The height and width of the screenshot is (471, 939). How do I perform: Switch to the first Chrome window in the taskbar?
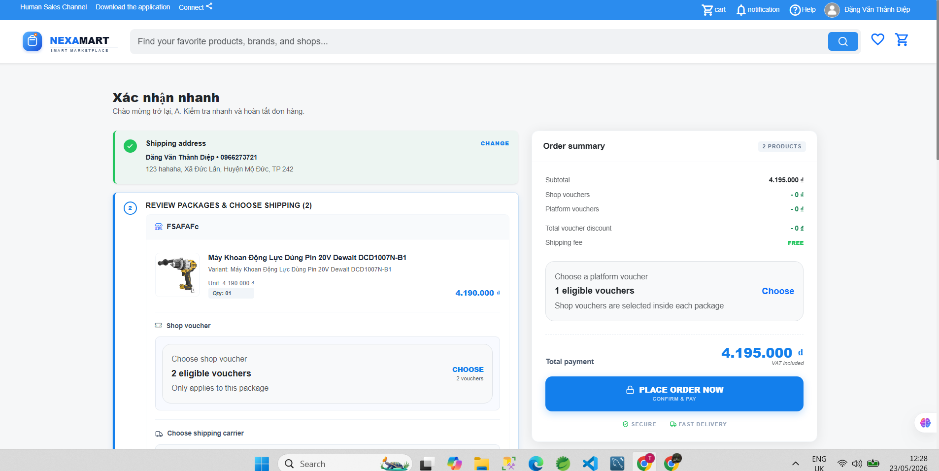tap(644, 463)
